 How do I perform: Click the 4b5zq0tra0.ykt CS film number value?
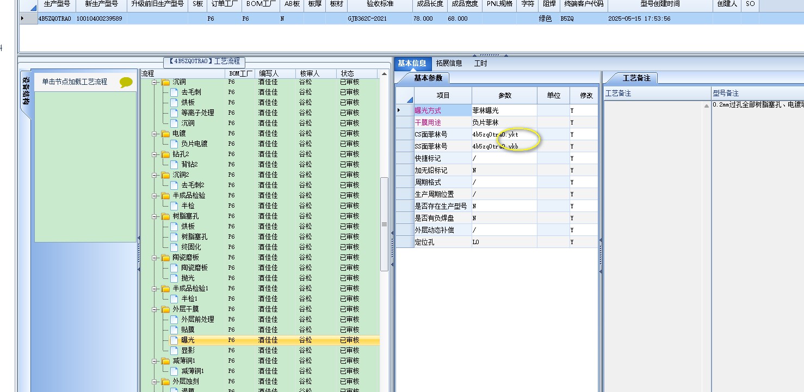pos(504,134)
